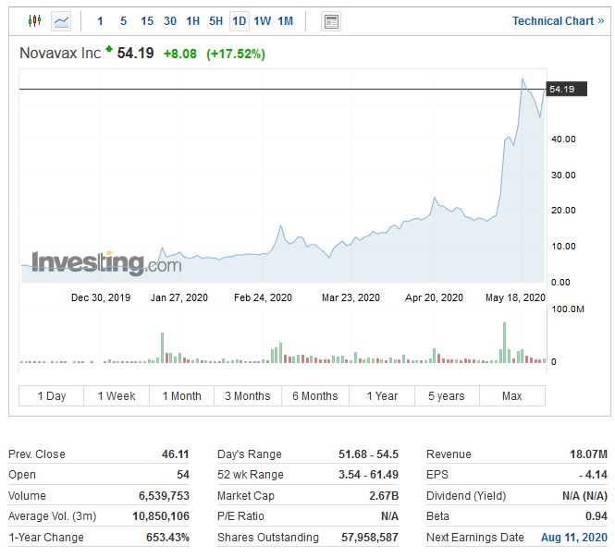Click the Mar 23, 2020 axis date
Image resolution: width=615 pixels, height=557 pixels.
tap(351, 297)
